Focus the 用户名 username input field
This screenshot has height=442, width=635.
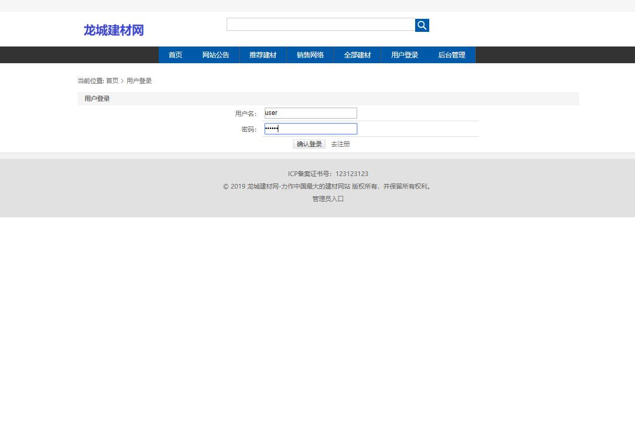[x=310, y=113]
